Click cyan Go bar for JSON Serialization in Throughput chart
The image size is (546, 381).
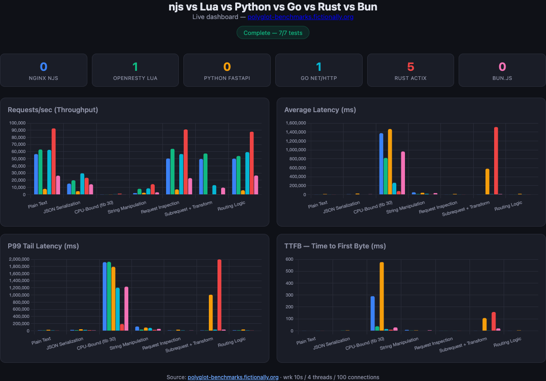82,184
